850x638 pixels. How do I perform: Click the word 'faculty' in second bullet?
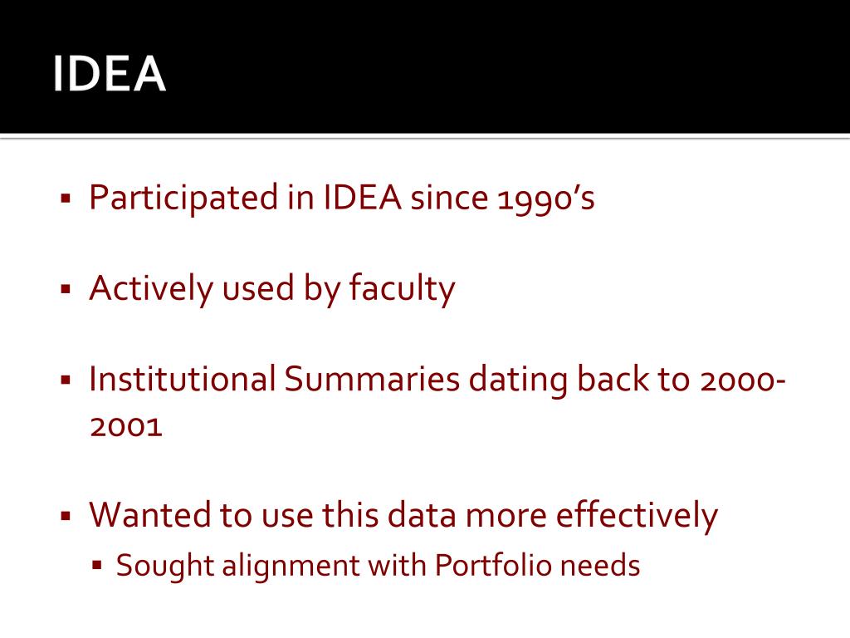(402, 288)
